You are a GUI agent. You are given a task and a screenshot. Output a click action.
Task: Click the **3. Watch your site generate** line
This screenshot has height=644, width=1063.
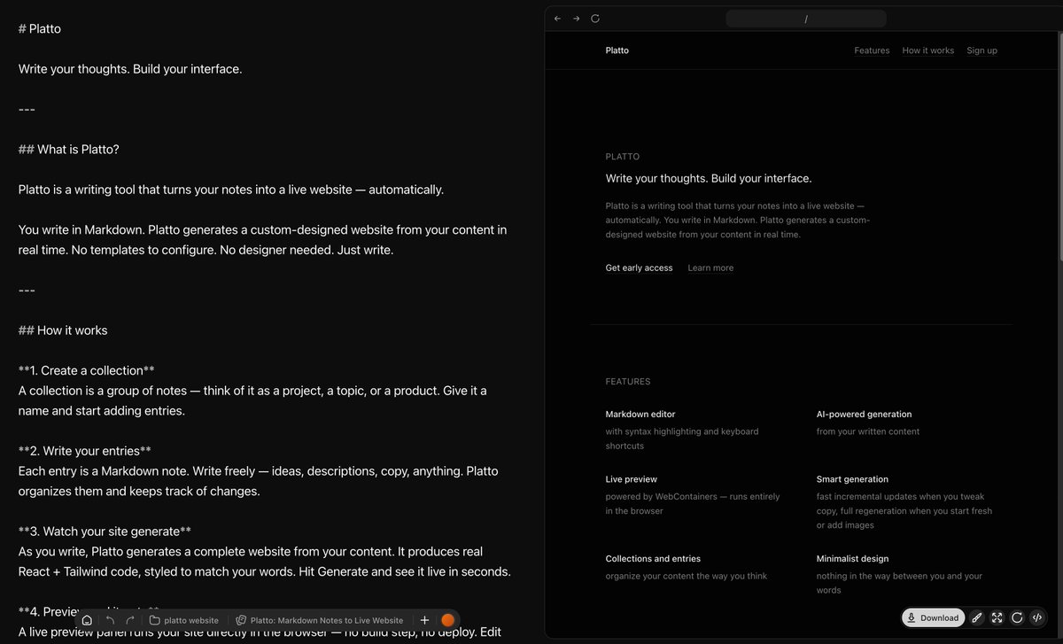click(x=105, y=531)
